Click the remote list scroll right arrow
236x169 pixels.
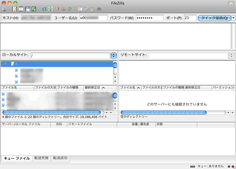click(233, 112)
